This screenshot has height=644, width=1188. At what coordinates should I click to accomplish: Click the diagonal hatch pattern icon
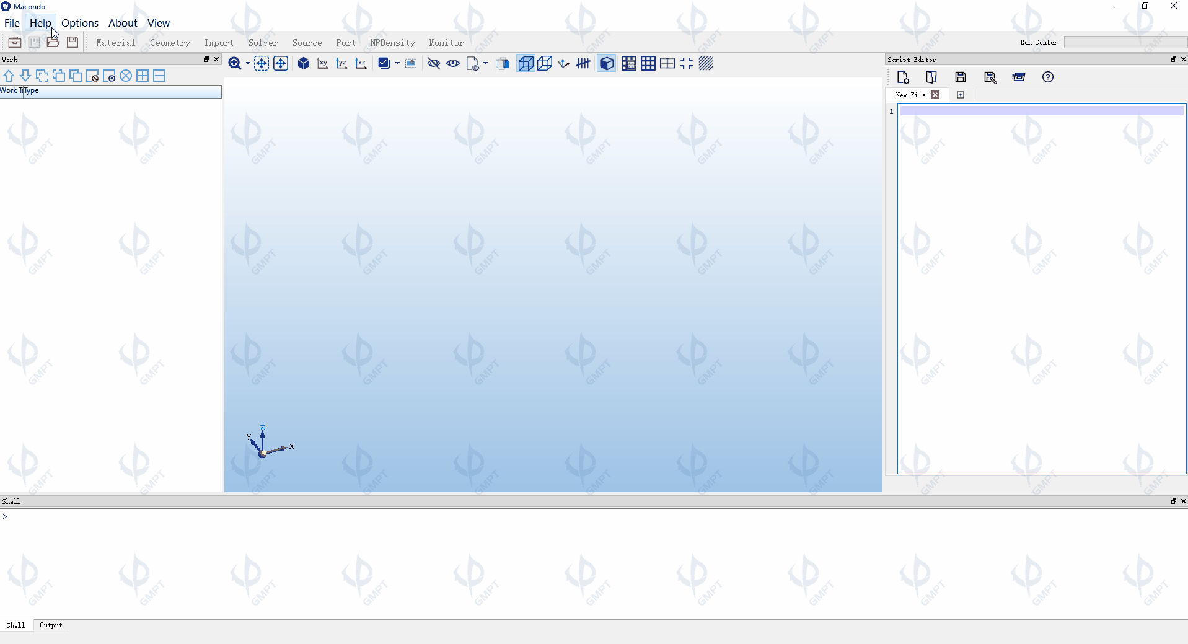tap(706, 63)
